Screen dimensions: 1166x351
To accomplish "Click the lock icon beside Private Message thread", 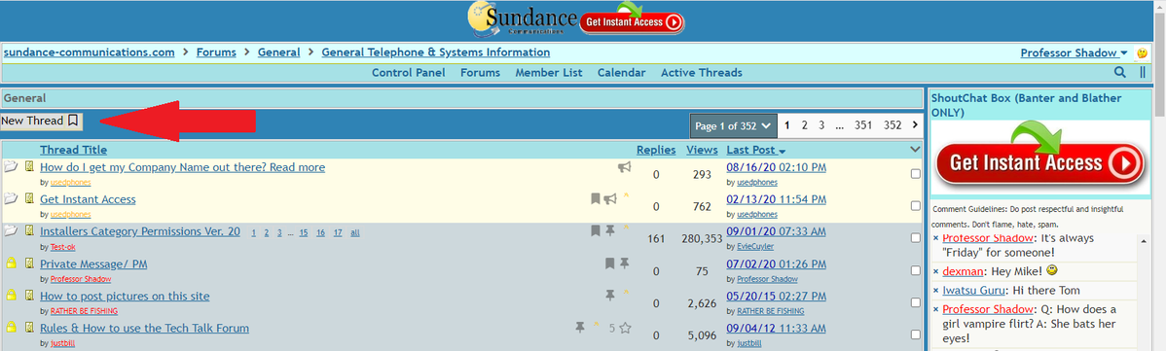I will 11,263.
